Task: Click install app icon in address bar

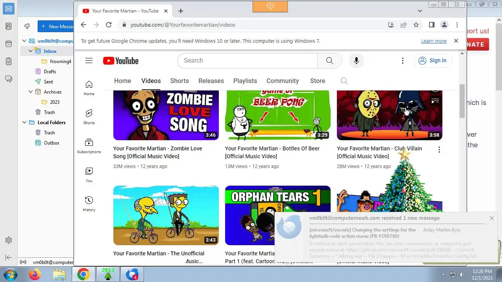Action: tap(391, 25)
